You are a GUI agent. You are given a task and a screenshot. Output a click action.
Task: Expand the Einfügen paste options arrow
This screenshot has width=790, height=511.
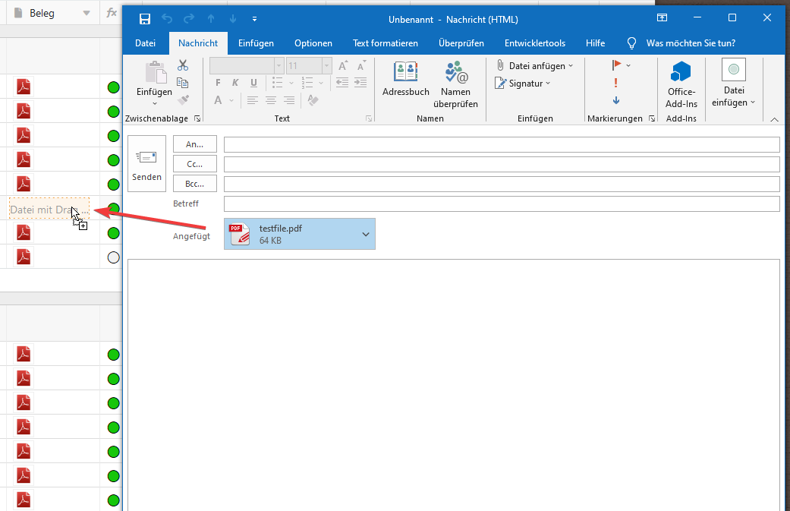(x=155, y=103)
